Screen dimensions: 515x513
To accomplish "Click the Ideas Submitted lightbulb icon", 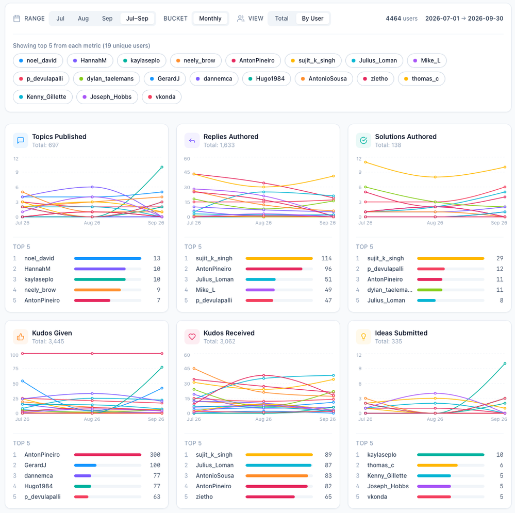I will (363, 337).
